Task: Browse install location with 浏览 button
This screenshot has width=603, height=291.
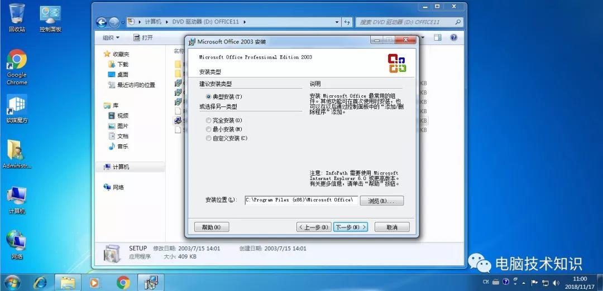Action: (381, 201)
